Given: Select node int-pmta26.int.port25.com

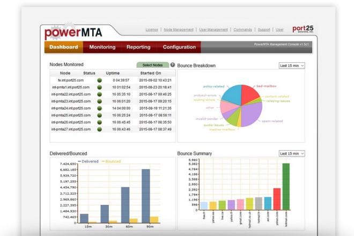Looking at the screenshot, I should click(71, 122).
